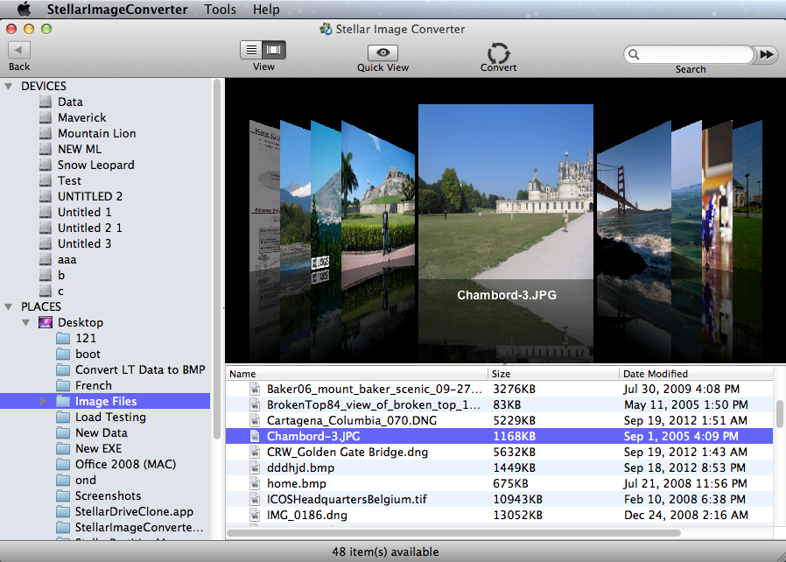Select the Data drive icon
The width and height of the screenshot is (786, 562).
(46, 102)
